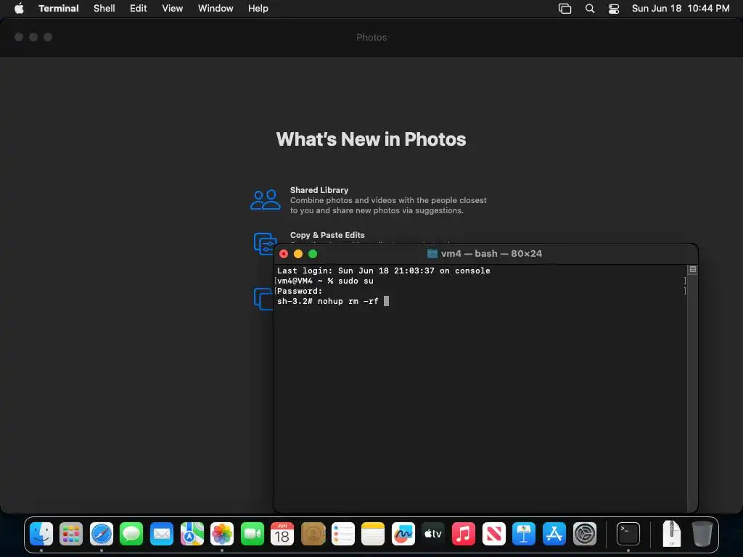Screen dimensions: 743x557
Task: Open Freeform app in Dock
Action: [403, 534]
